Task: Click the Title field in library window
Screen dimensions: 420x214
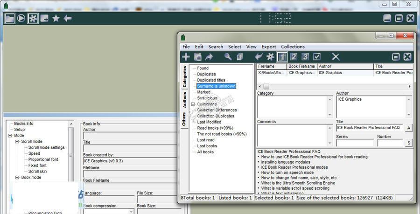Action: point(370,128)
